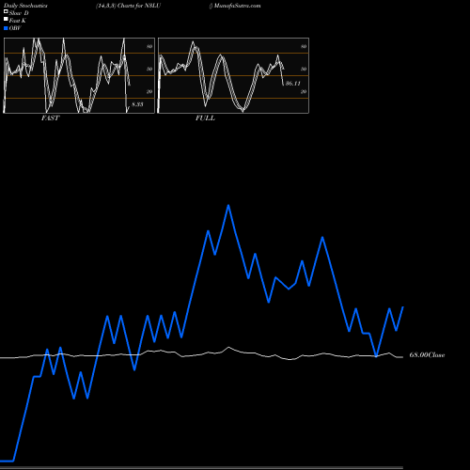The image size is (470, 470).
Task: Click the Daily Stochastics title text
Action: tap(25, 6)
